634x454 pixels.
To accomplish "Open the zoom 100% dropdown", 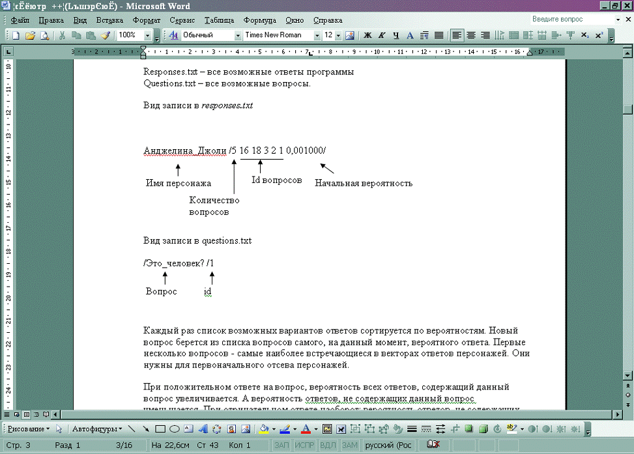I will click(x=148, y=35).
